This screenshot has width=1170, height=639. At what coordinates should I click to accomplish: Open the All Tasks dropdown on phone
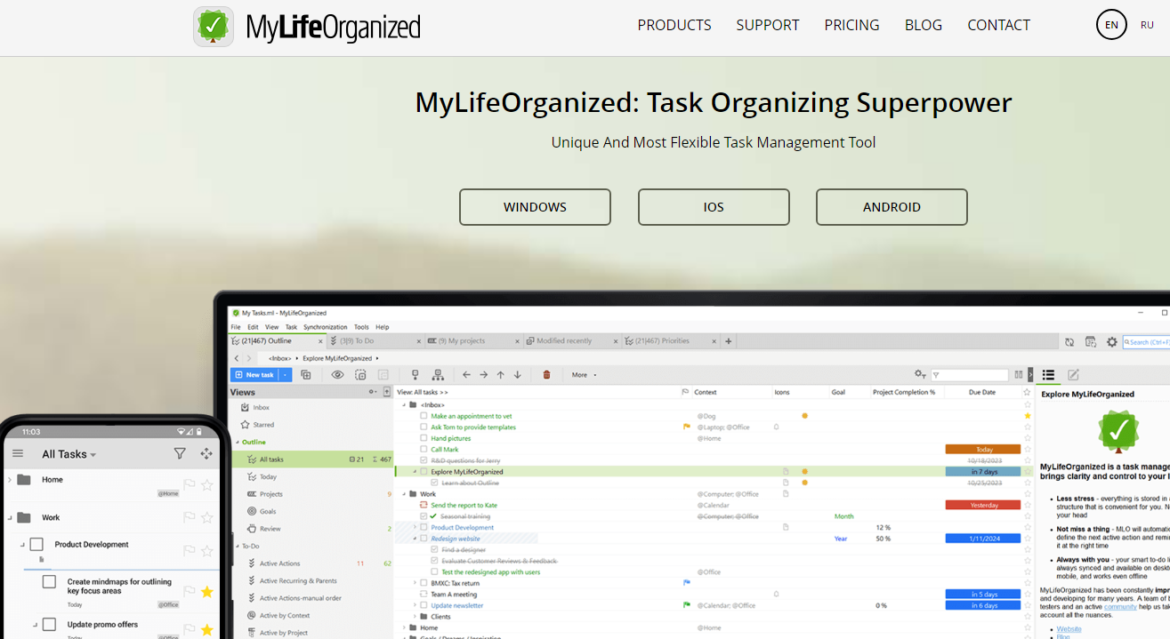coord(69,454)
